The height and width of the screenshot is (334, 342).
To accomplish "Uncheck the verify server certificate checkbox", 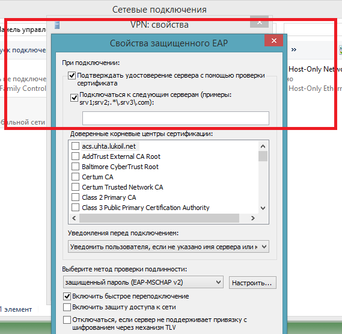I will tap(72, 75).
